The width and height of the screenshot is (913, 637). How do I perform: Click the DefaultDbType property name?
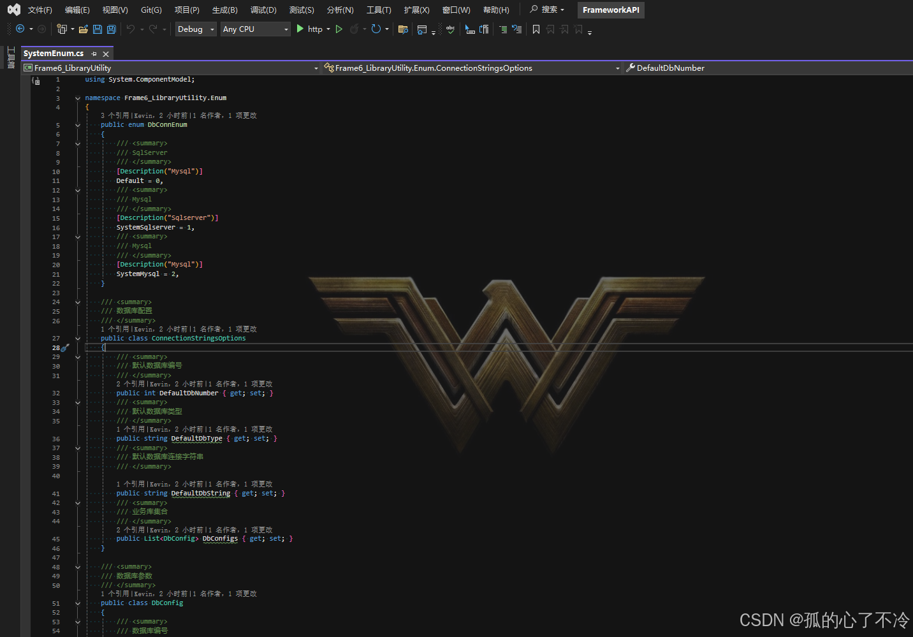click(x=196, y=439)
